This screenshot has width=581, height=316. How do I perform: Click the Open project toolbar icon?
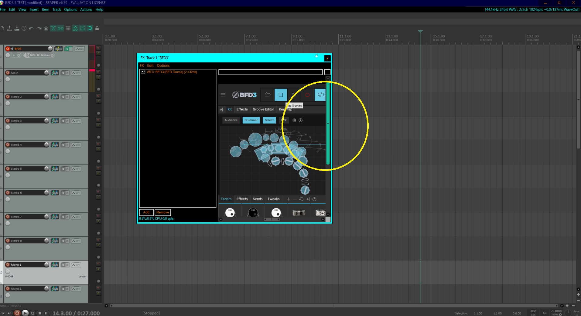(10, 28)
